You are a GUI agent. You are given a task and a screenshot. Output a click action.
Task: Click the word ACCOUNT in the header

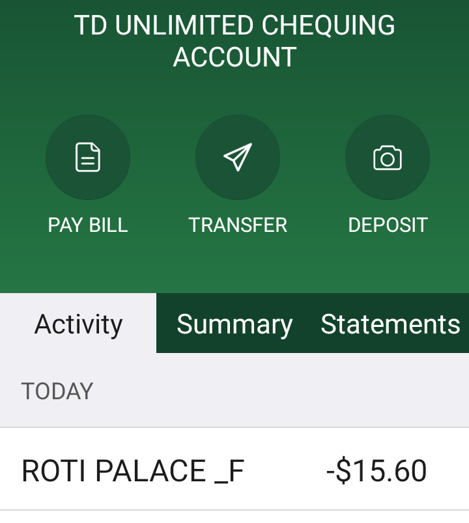coord(234,57)
